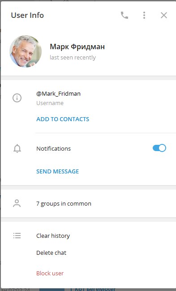This screenshot has width=176, height=291.
Task: Click the info circle icon beside username
Action: click(x=17, y=98)
